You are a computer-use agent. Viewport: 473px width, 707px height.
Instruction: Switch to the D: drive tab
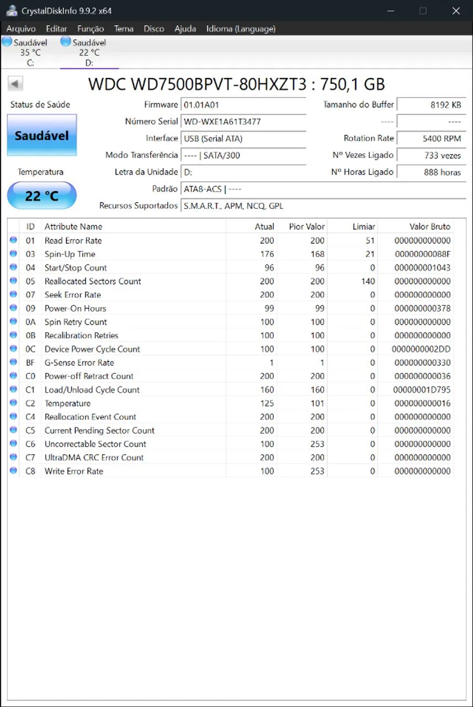tap(89, 52)
